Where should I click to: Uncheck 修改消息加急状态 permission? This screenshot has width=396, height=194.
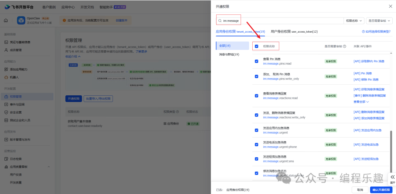pos(257,173)
